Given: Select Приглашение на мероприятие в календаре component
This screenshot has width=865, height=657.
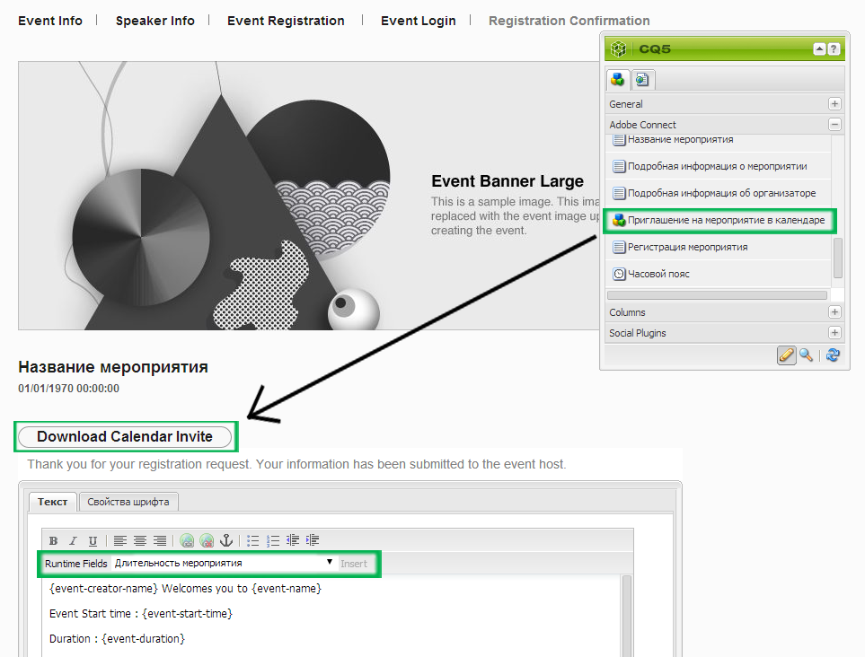Looking at the screenshot, I should [719, 221].
